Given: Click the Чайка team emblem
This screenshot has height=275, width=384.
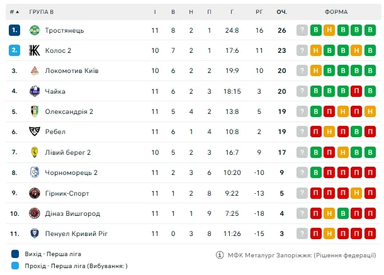Looking at the screenshot, I should pos(35,91).
